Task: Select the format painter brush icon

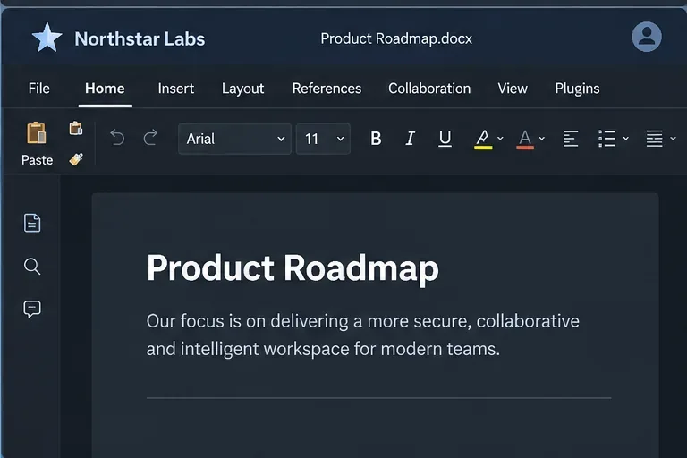Action: pos(76,159)
